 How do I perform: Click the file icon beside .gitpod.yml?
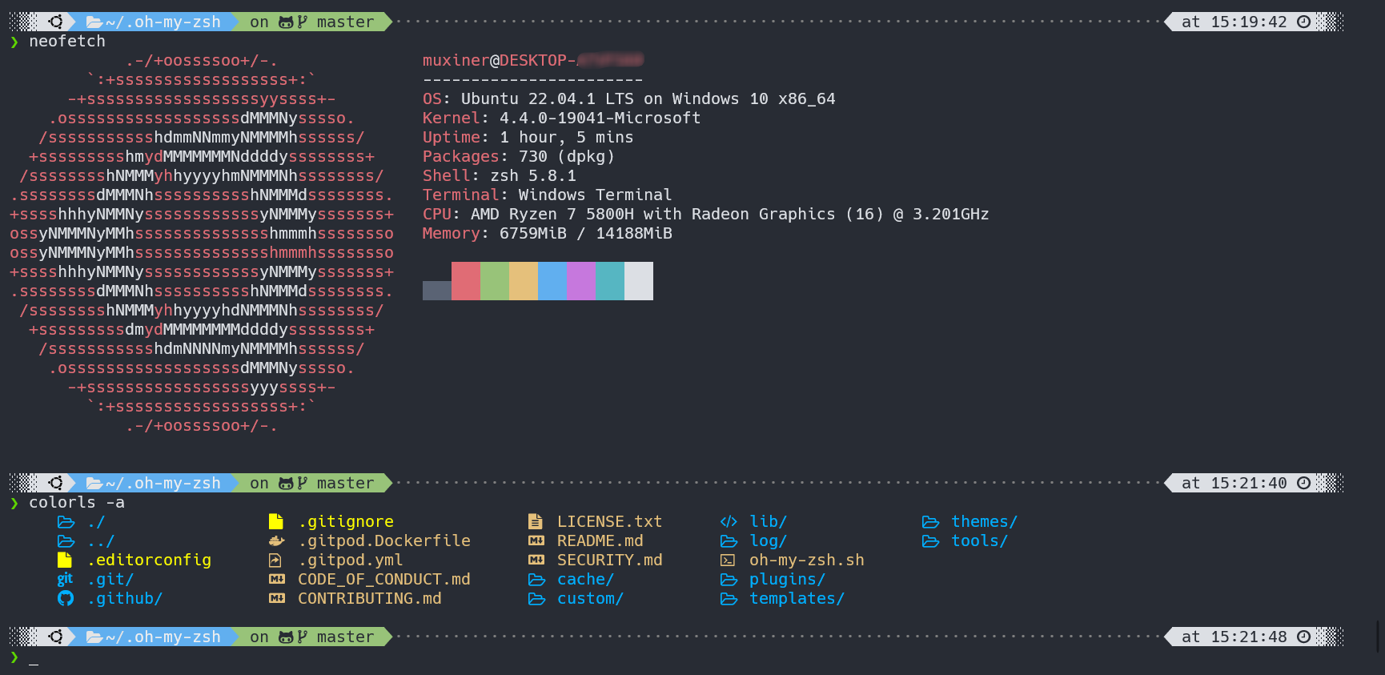tap(275, 560)
